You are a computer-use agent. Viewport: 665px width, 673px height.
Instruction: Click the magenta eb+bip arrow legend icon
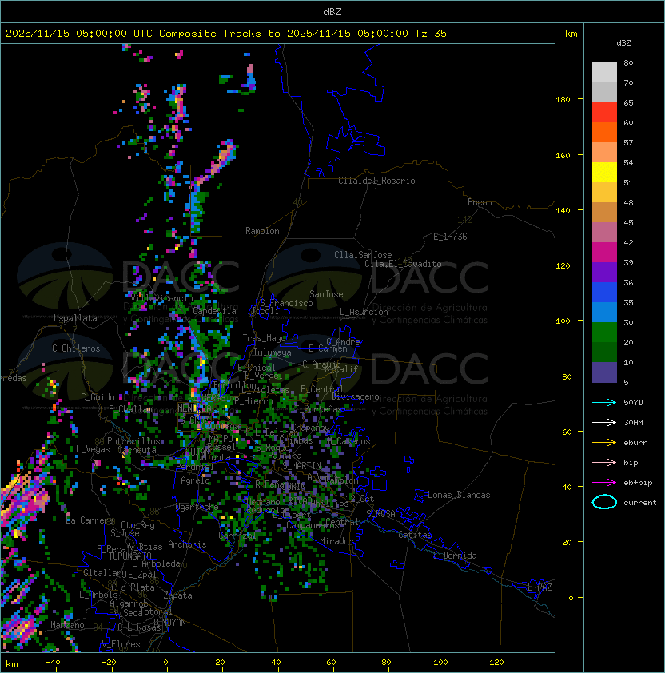coord(604,483)
